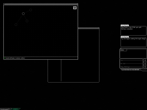Click the small triangle above Eske panel
This screenshot has height=110, width=147.
click(121, 48)
